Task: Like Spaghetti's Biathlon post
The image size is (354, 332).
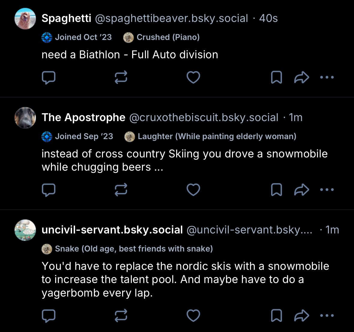Action: [x=193, y=78]
